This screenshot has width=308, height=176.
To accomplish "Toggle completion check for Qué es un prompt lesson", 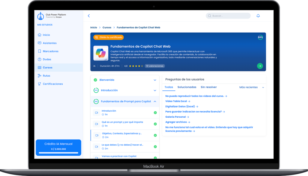I will coord(155,124).
